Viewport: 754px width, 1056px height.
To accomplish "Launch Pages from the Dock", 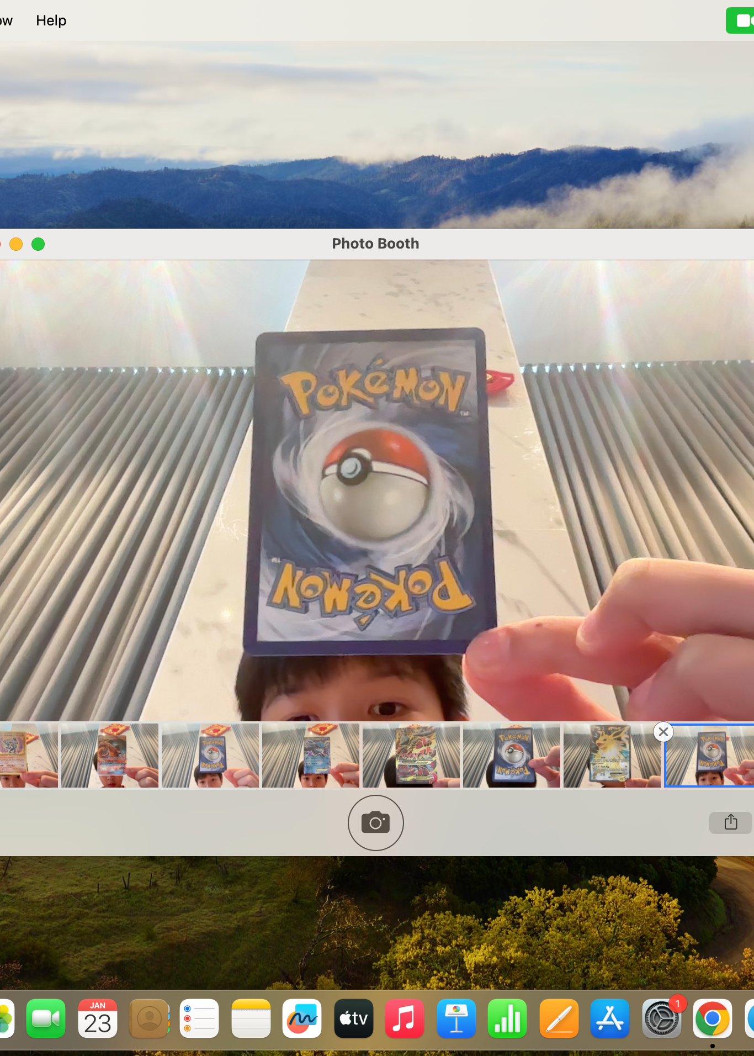I will (559, 1019).
